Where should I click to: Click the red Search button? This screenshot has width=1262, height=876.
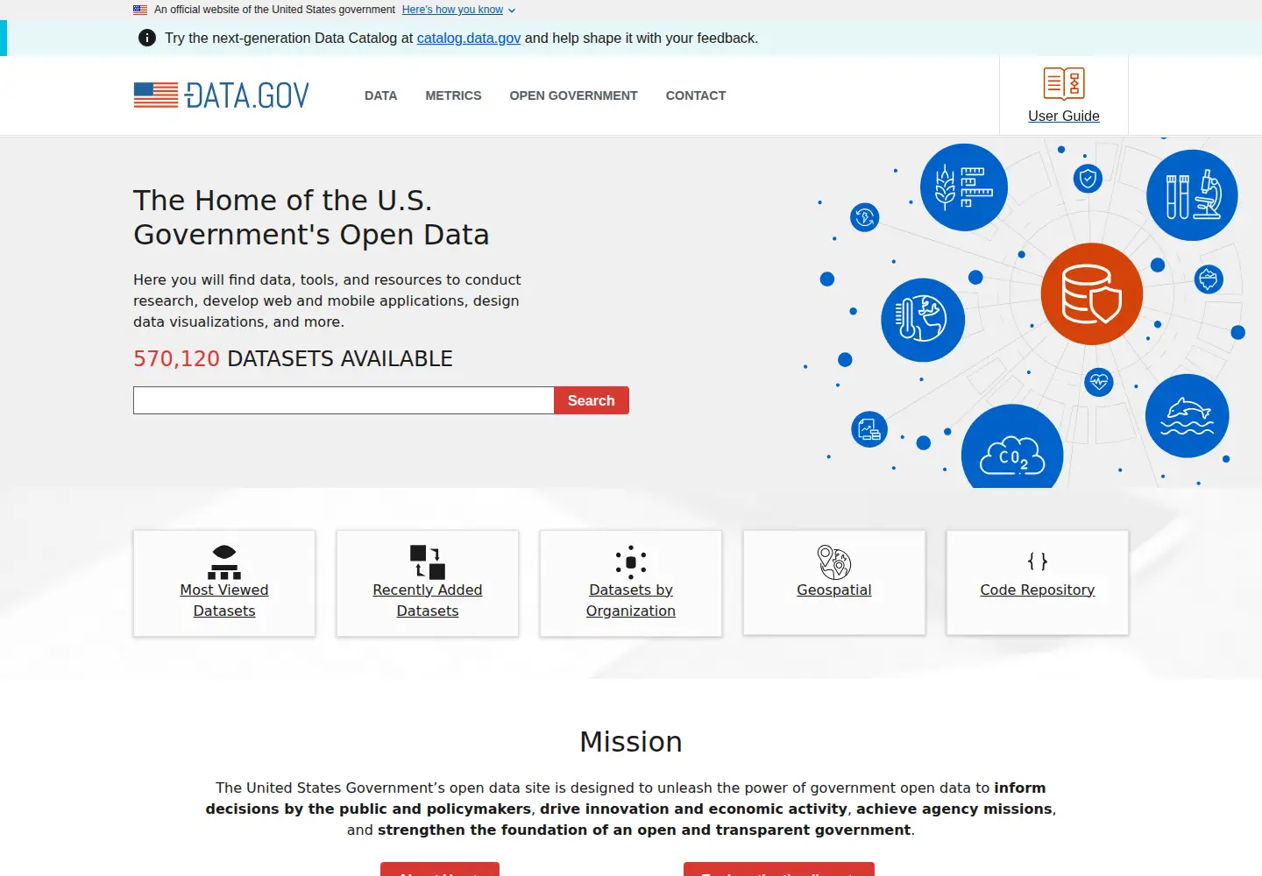coord(592,400)
